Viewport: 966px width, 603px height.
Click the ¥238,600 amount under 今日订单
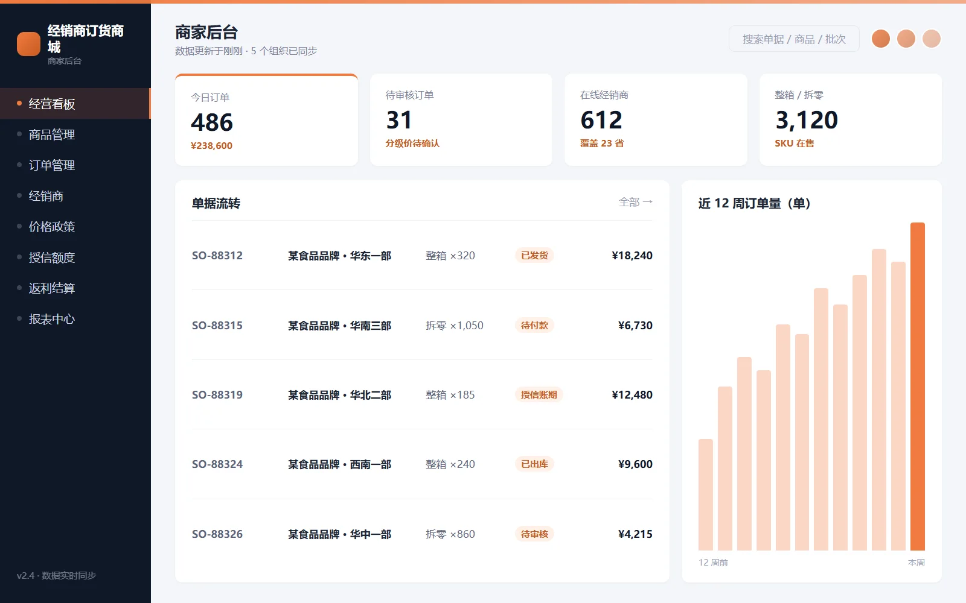(x=211, y=145)
